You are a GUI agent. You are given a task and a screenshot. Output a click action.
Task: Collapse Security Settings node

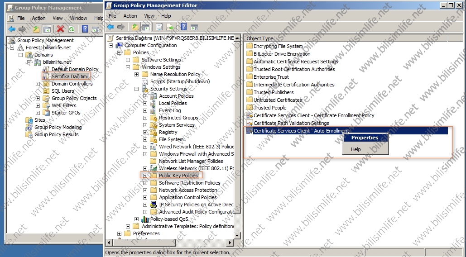coord(136,89)
